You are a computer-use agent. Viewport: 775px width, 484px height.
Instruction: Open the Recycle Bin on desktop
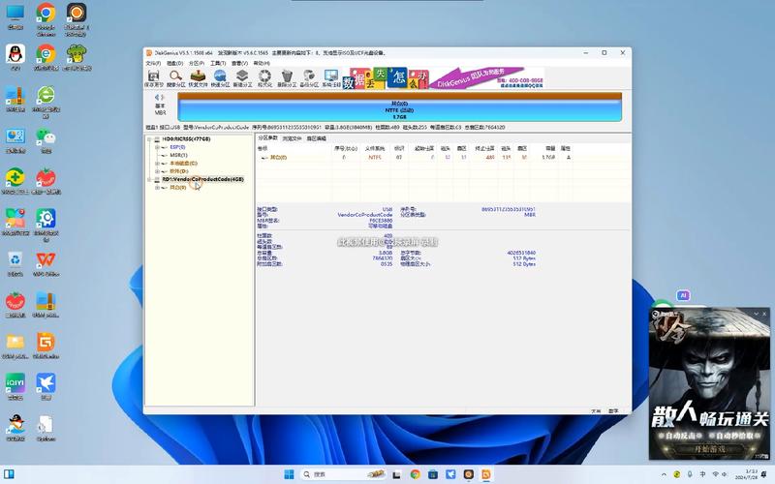pos(15,263)
